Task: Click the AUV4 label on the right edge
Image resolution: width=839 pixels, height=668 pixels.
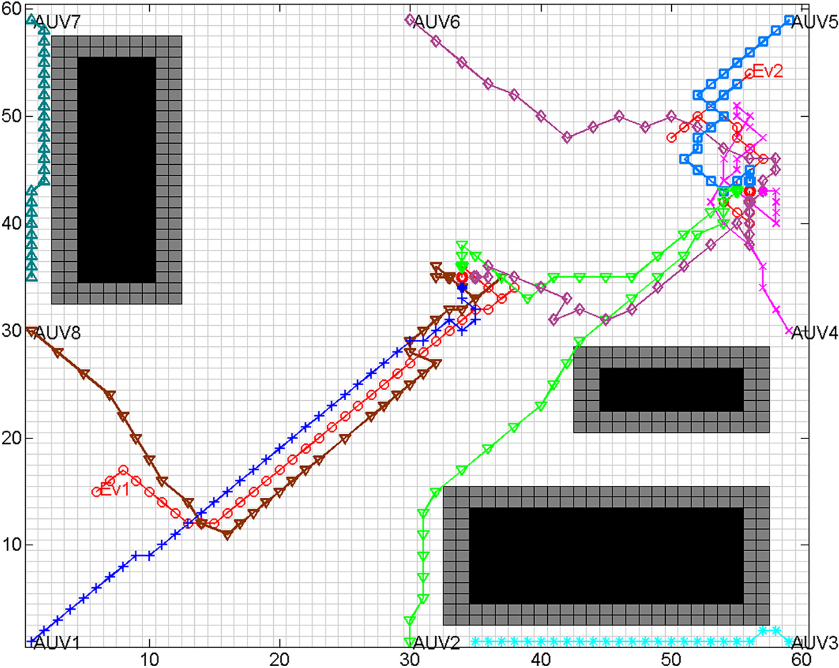Action: [814, 331]
